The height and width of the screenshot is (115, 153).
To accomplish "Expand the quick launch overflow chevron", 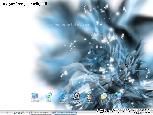I will tap(28, 112).
